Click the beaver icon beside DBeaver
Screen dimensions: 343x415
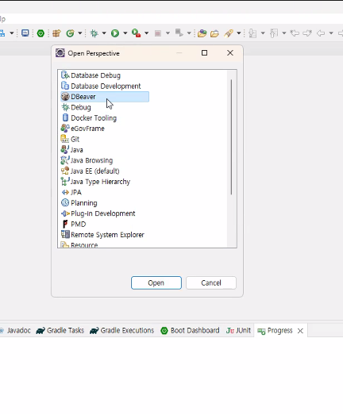coord(65,97)
